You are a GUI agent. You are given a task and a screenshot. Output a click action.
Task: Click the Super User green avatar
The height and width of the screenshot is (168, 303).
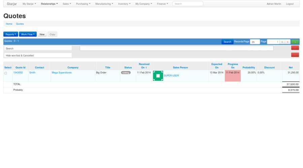coord(158,76)
